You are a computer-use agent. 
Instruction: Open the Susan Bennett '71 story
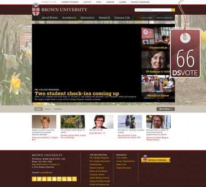click(97, 133)
